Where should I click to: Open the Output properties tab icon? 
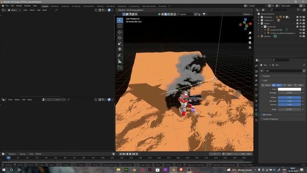[256, 76]
